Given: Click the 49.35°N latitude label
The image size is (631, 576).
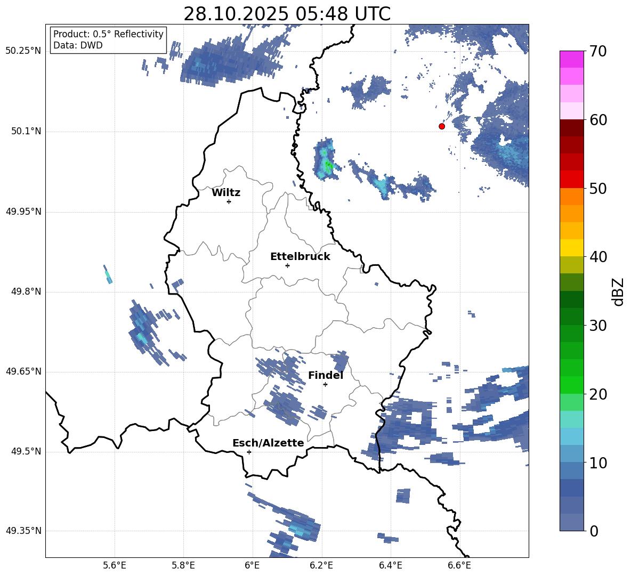Looking at the screenshot, I should click(23, 531).
